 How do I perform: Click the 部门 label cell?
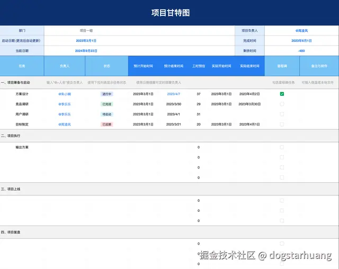pyautogui.click(x=22, y=31)
